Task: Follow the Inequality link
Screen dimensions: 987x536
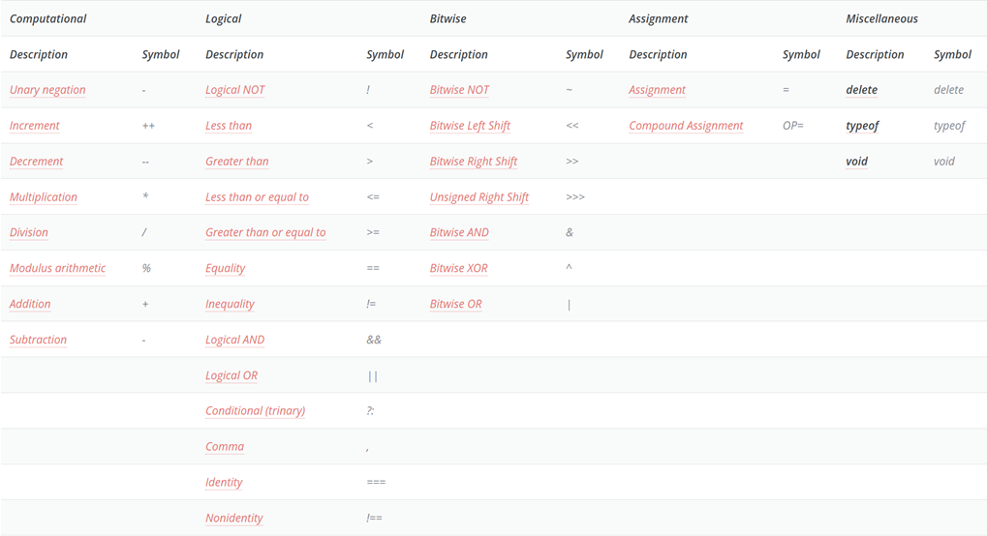Action: 230,304
